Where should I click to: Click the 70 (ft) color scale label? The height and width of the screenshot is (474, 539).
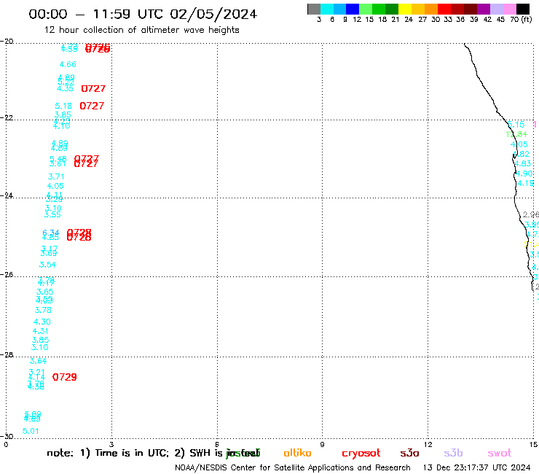(521, 20)
